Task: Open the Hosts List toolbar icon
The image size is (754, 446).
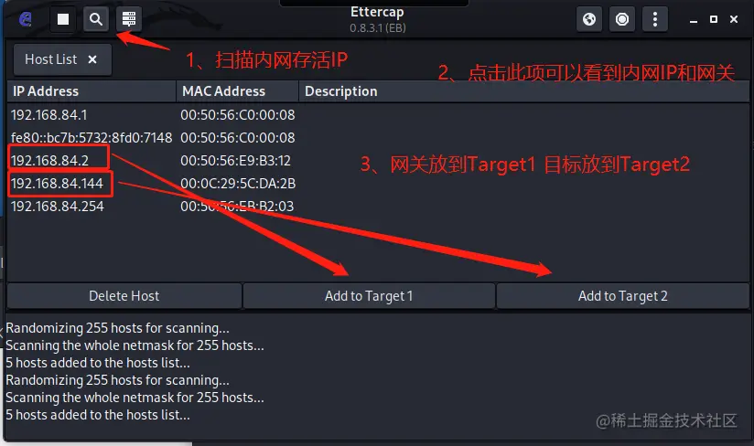Action: pos(128,19)
